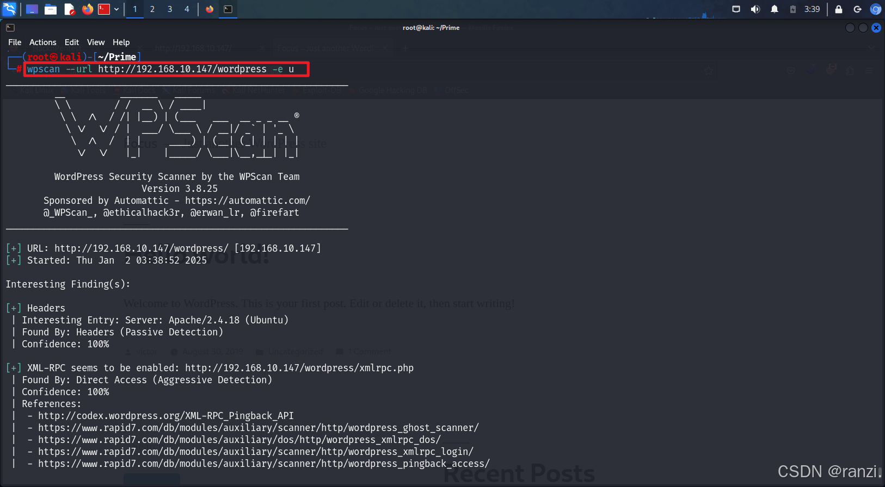Click the 3:39 clock
This screenshot has width=885, height=487.
coord(812,9)
